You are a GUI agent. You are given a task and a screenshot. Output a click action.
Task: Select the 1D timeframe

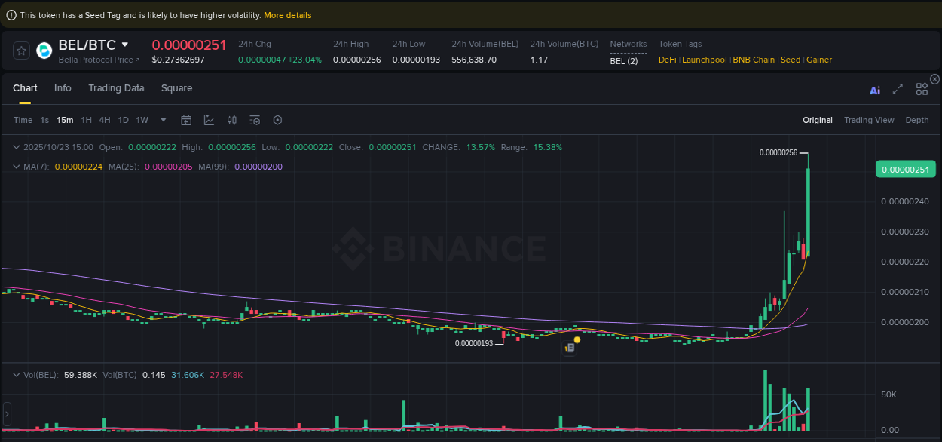123,120
